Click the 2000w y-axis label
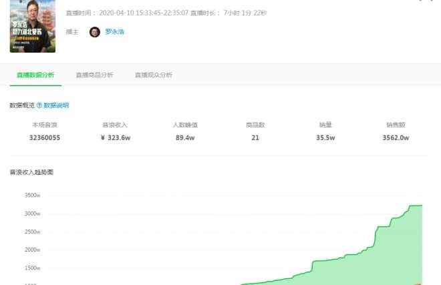 (x=32, y=250)
